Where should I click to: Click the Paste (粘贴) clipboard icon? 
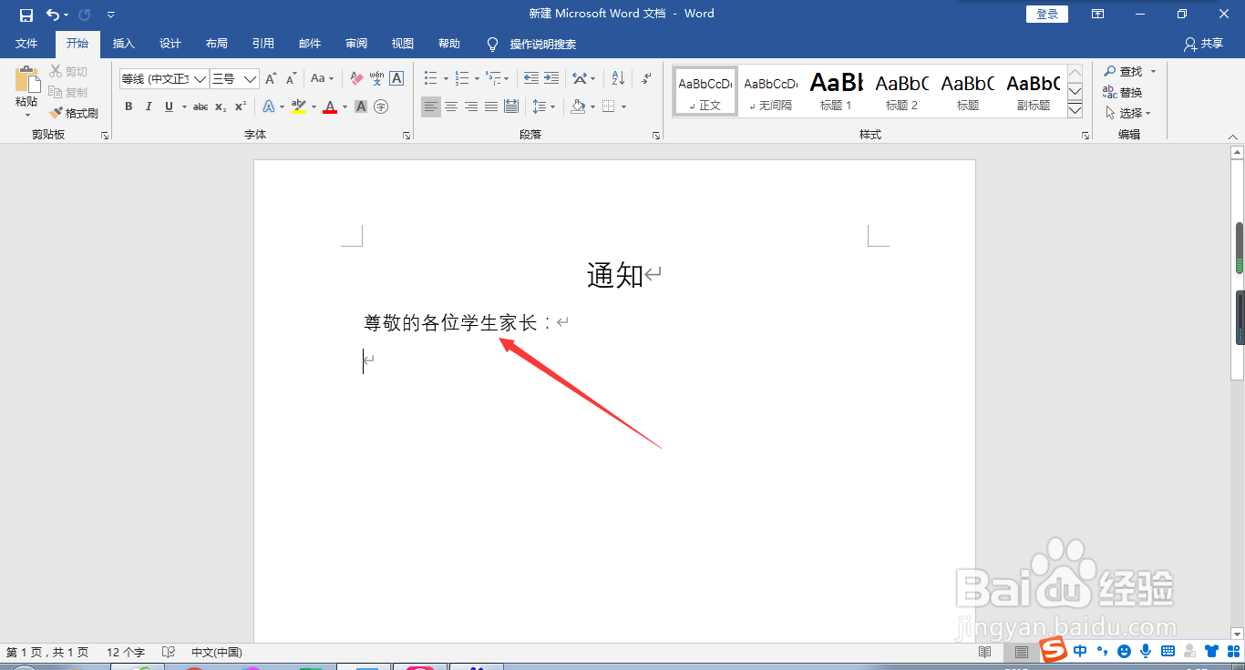[x=26, y=80]
